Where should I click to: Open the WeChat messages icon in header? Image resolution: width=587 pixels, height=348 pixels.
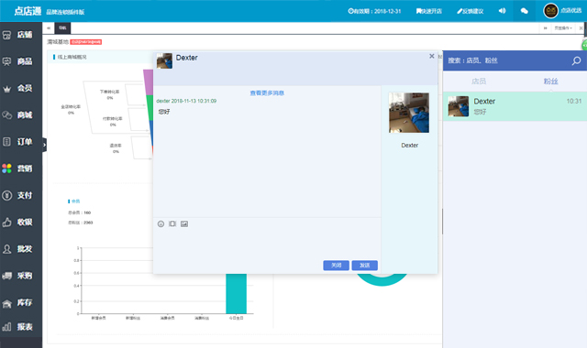point(525,11)
